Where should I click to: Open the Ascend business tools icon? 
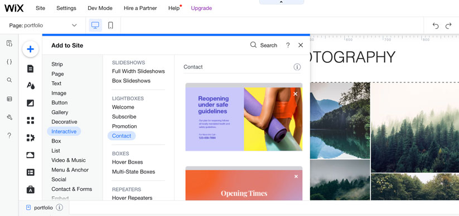[31, 190]
